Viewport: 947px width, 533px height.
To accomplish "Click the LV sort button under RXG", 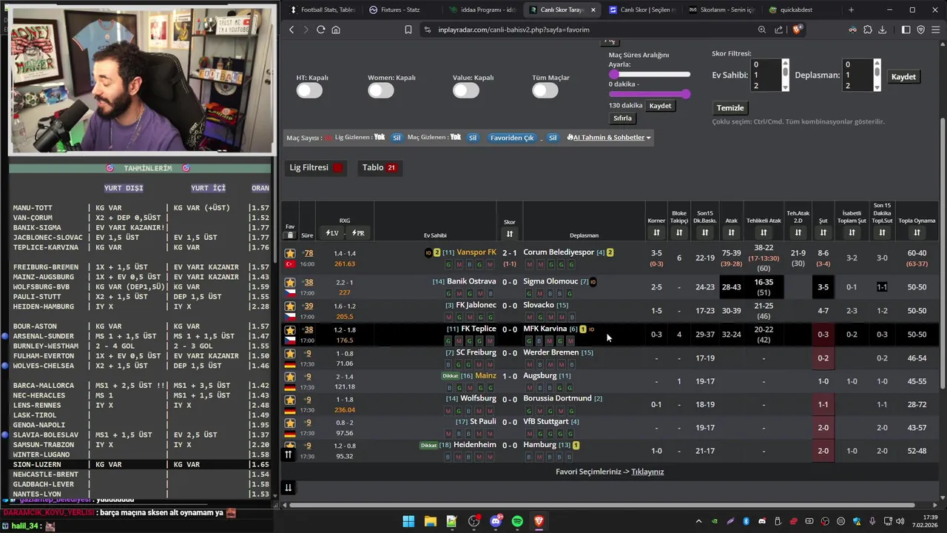I will (x=332, y=233).
